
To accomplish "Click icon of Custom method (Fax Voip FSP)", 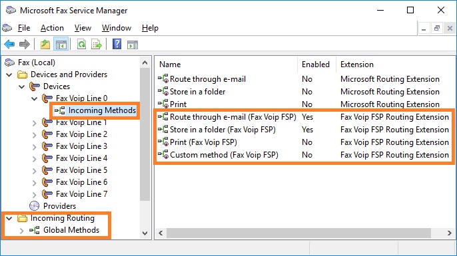I will tap(163, 154).
